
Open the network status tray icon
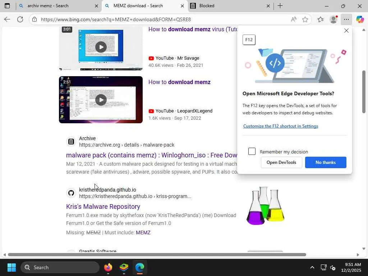(x=324, y=267)
